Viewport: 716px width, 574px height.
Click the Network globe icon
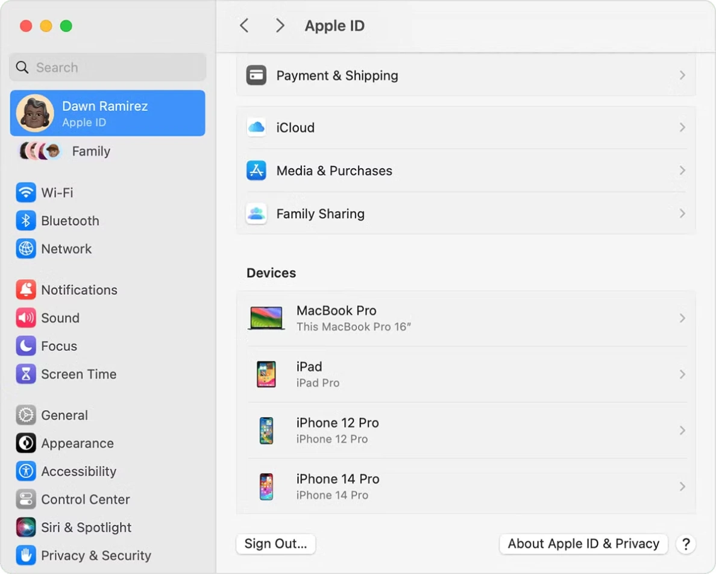point(26,248)
